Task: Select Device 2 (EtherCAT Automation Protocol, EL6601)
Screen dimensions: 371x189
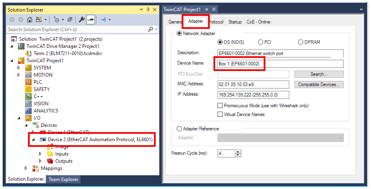Action: [x=100, y=140]
